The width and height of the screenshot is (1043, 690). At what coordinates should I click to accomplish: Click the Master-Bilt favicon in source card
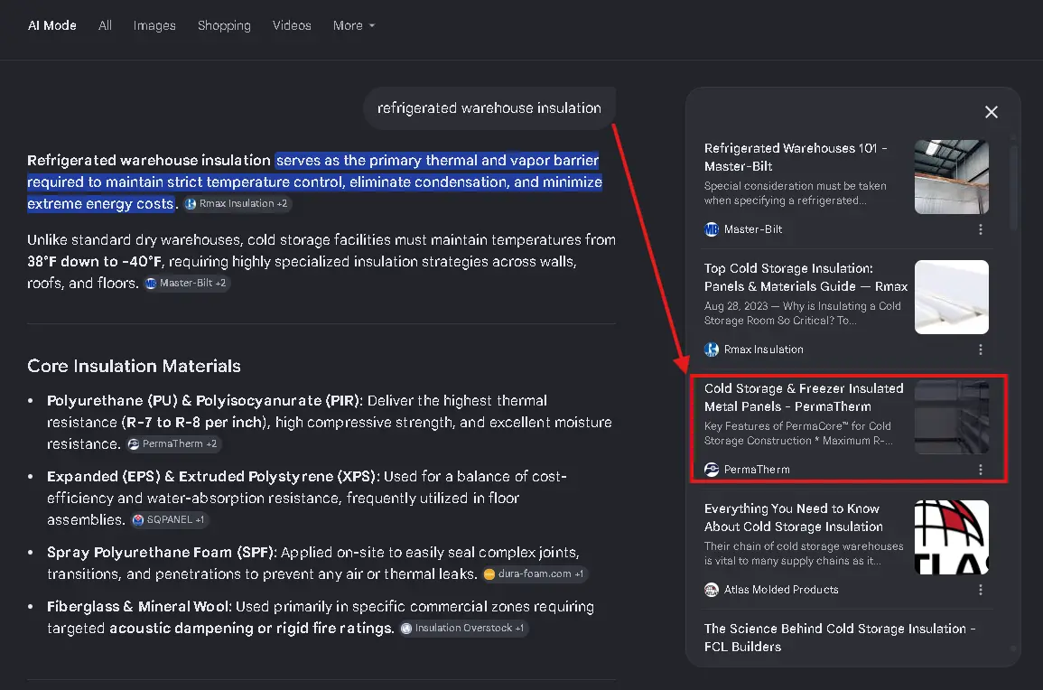(x=712, y=229)
